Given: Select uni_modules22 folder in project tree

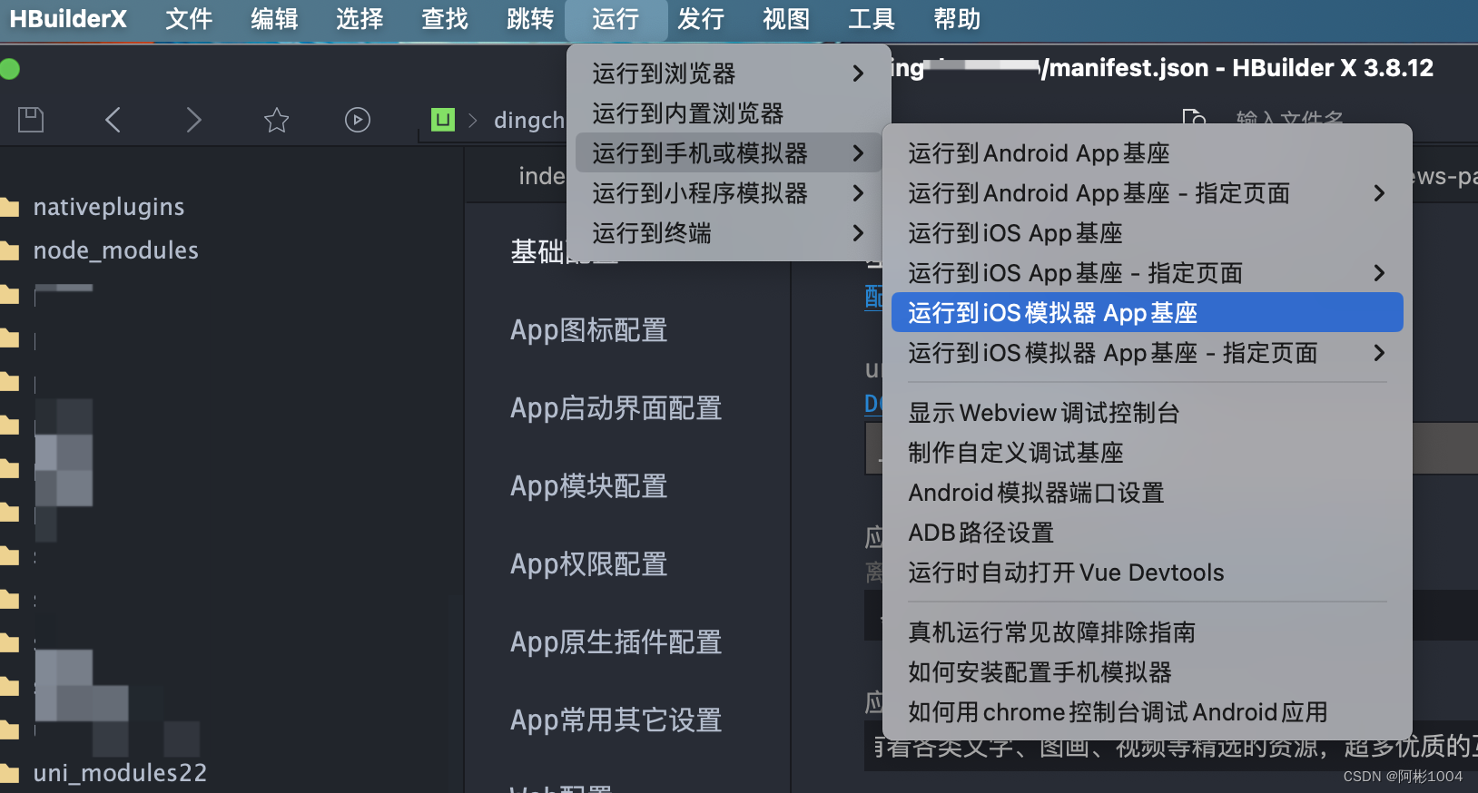Looking at the screenshot, I should tap(120, 774).
